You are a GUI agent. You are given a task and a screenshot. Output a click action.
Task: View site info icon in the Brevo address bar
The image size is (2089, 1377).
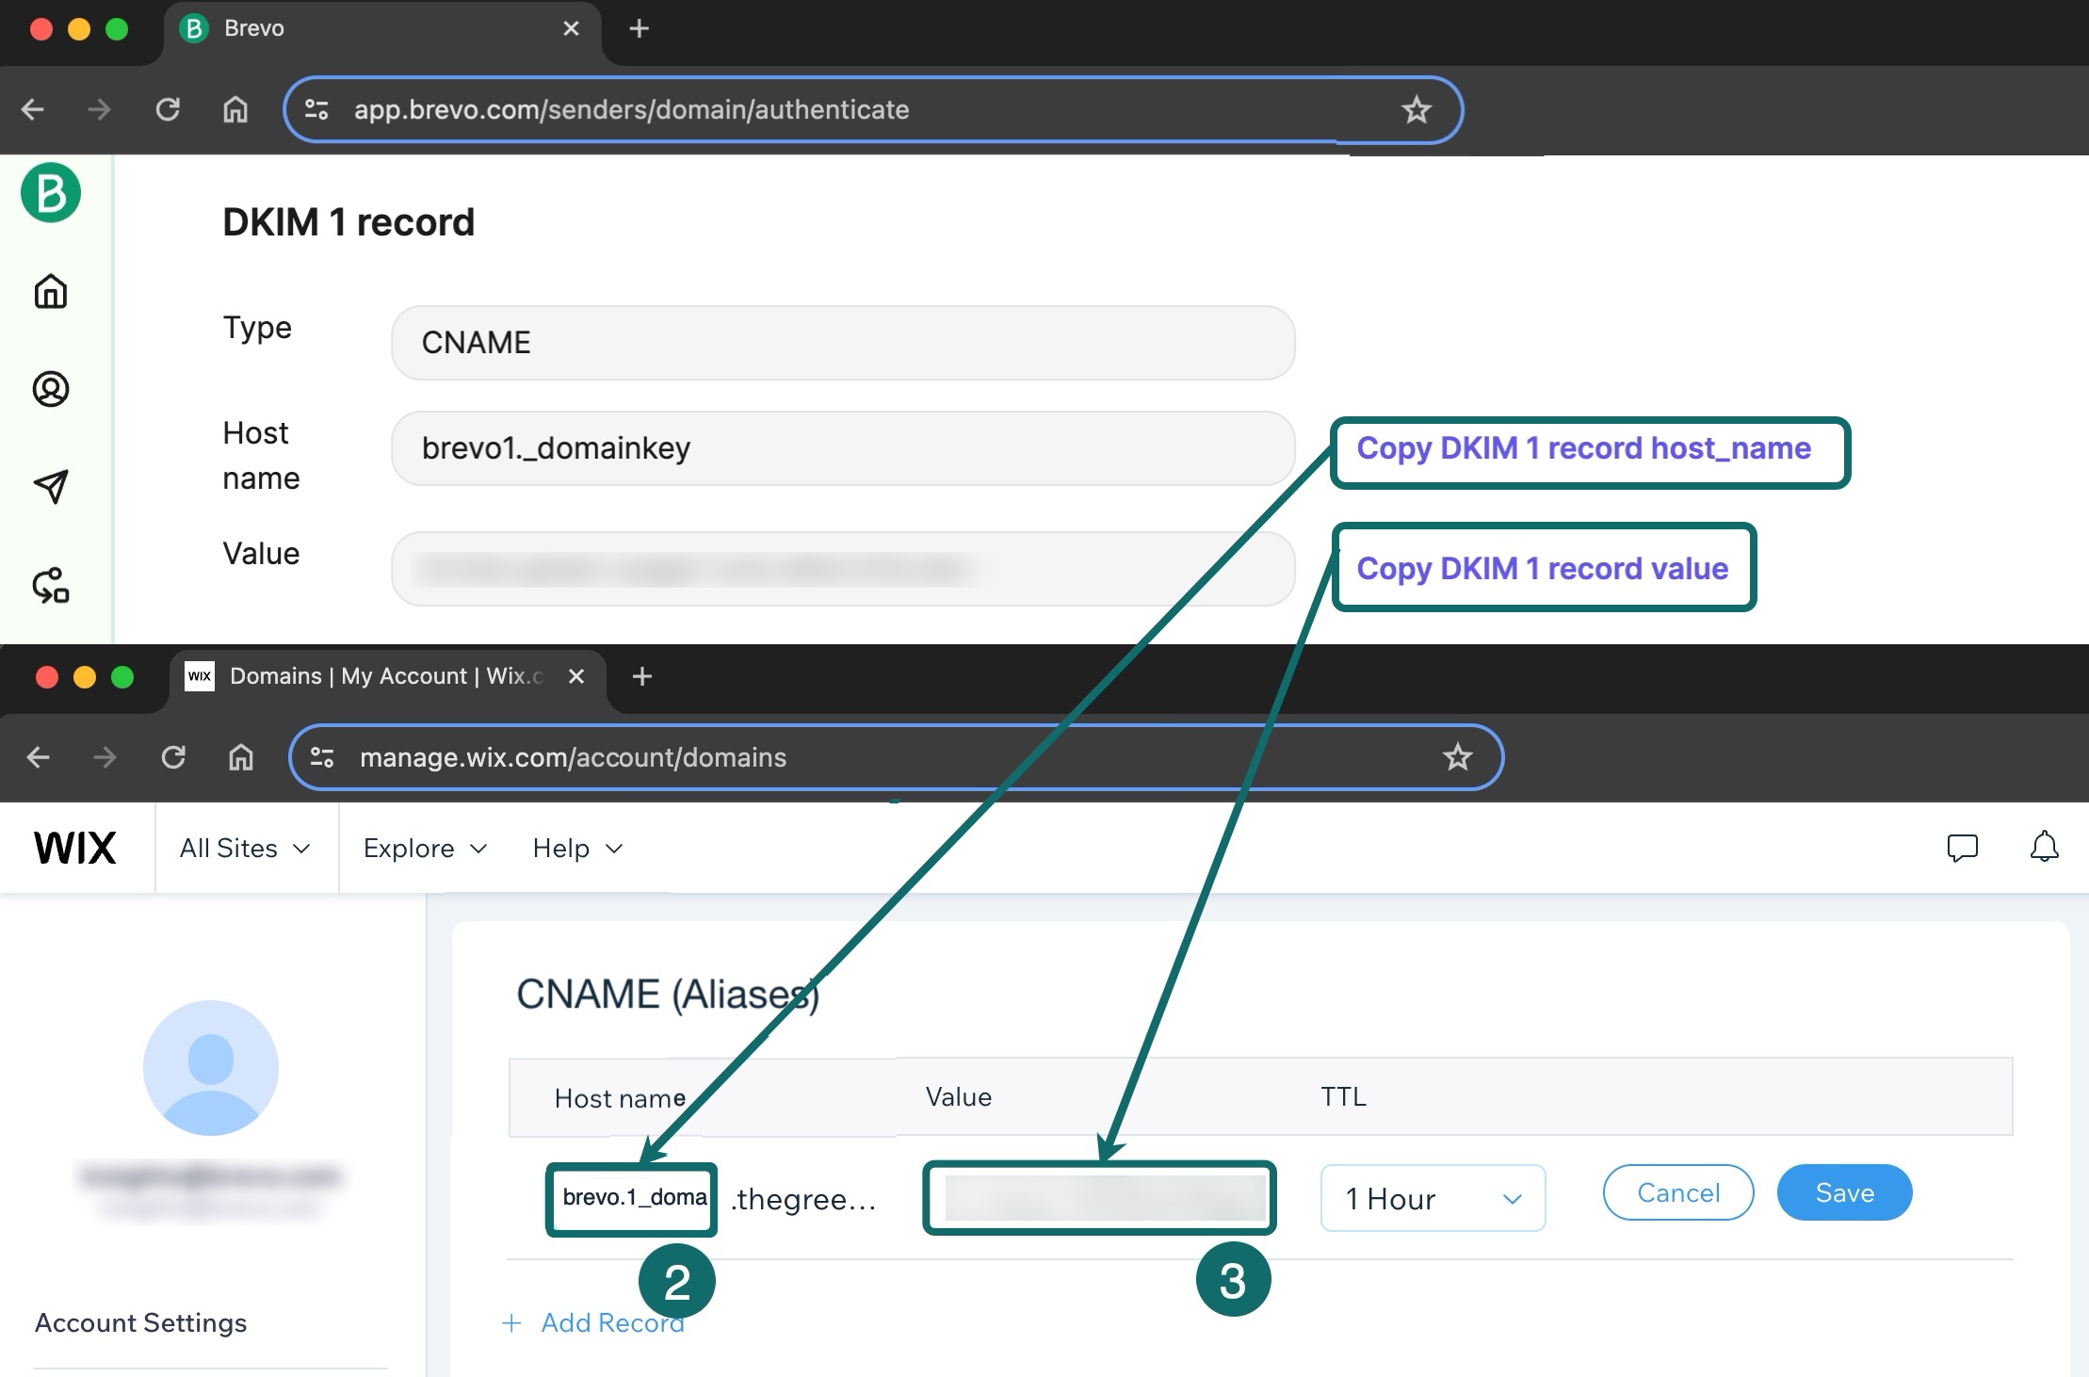tap(316, 110)
